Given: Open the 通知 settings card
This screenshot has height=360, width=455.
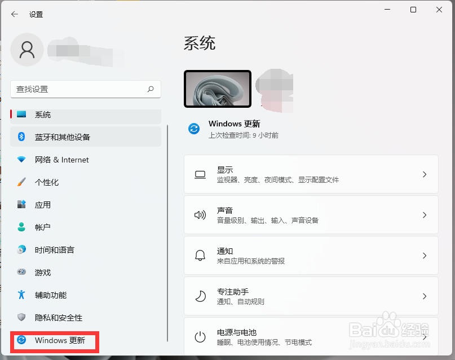Looking at the screenshot, I should coord(311,256).
